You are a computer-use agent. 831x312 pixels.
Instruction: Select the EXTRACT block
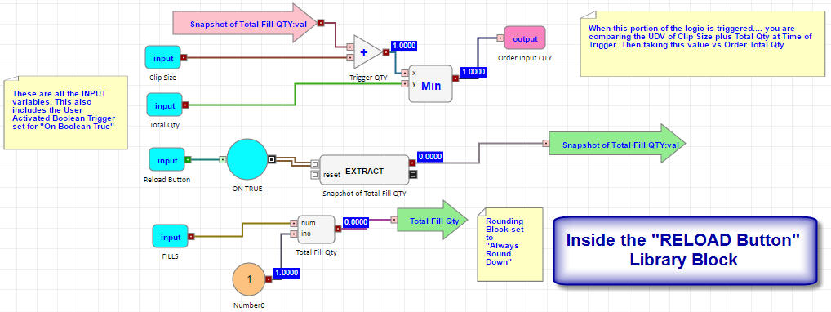[x=364, y=171]
